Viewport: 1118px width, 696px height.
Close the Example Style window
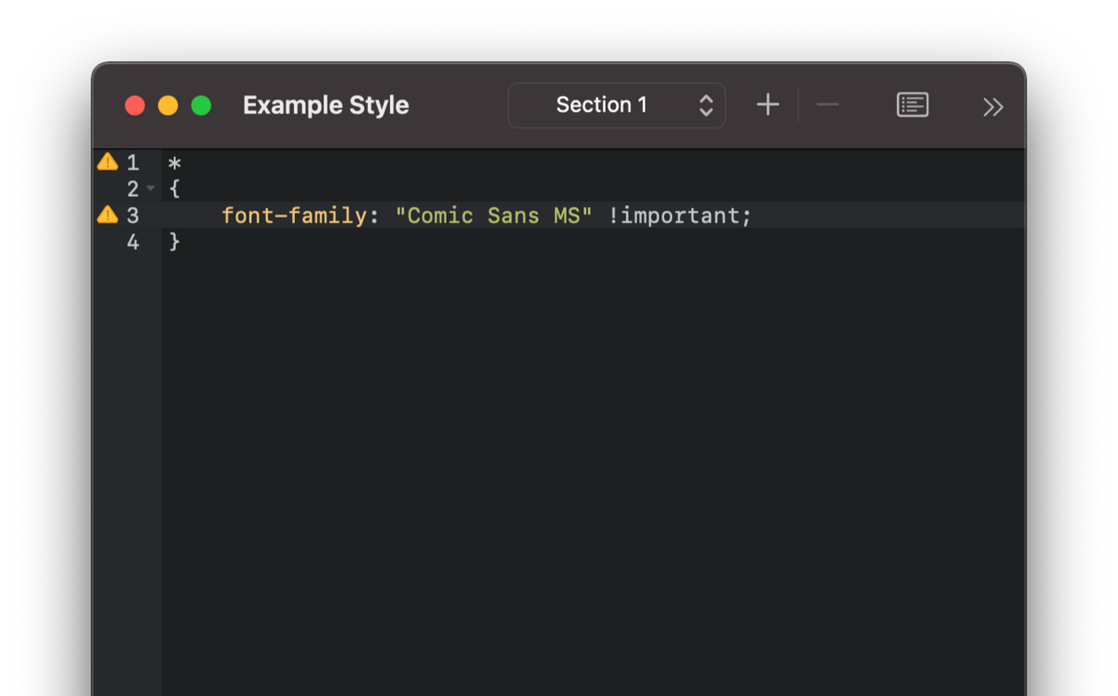(x=135, y=106)
